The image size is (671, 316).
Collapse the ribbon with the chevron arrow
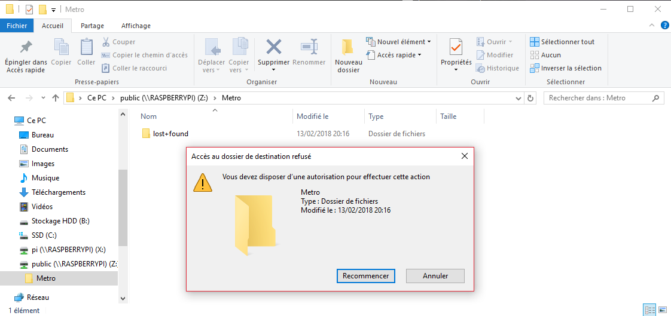click(x=652, y=26)
